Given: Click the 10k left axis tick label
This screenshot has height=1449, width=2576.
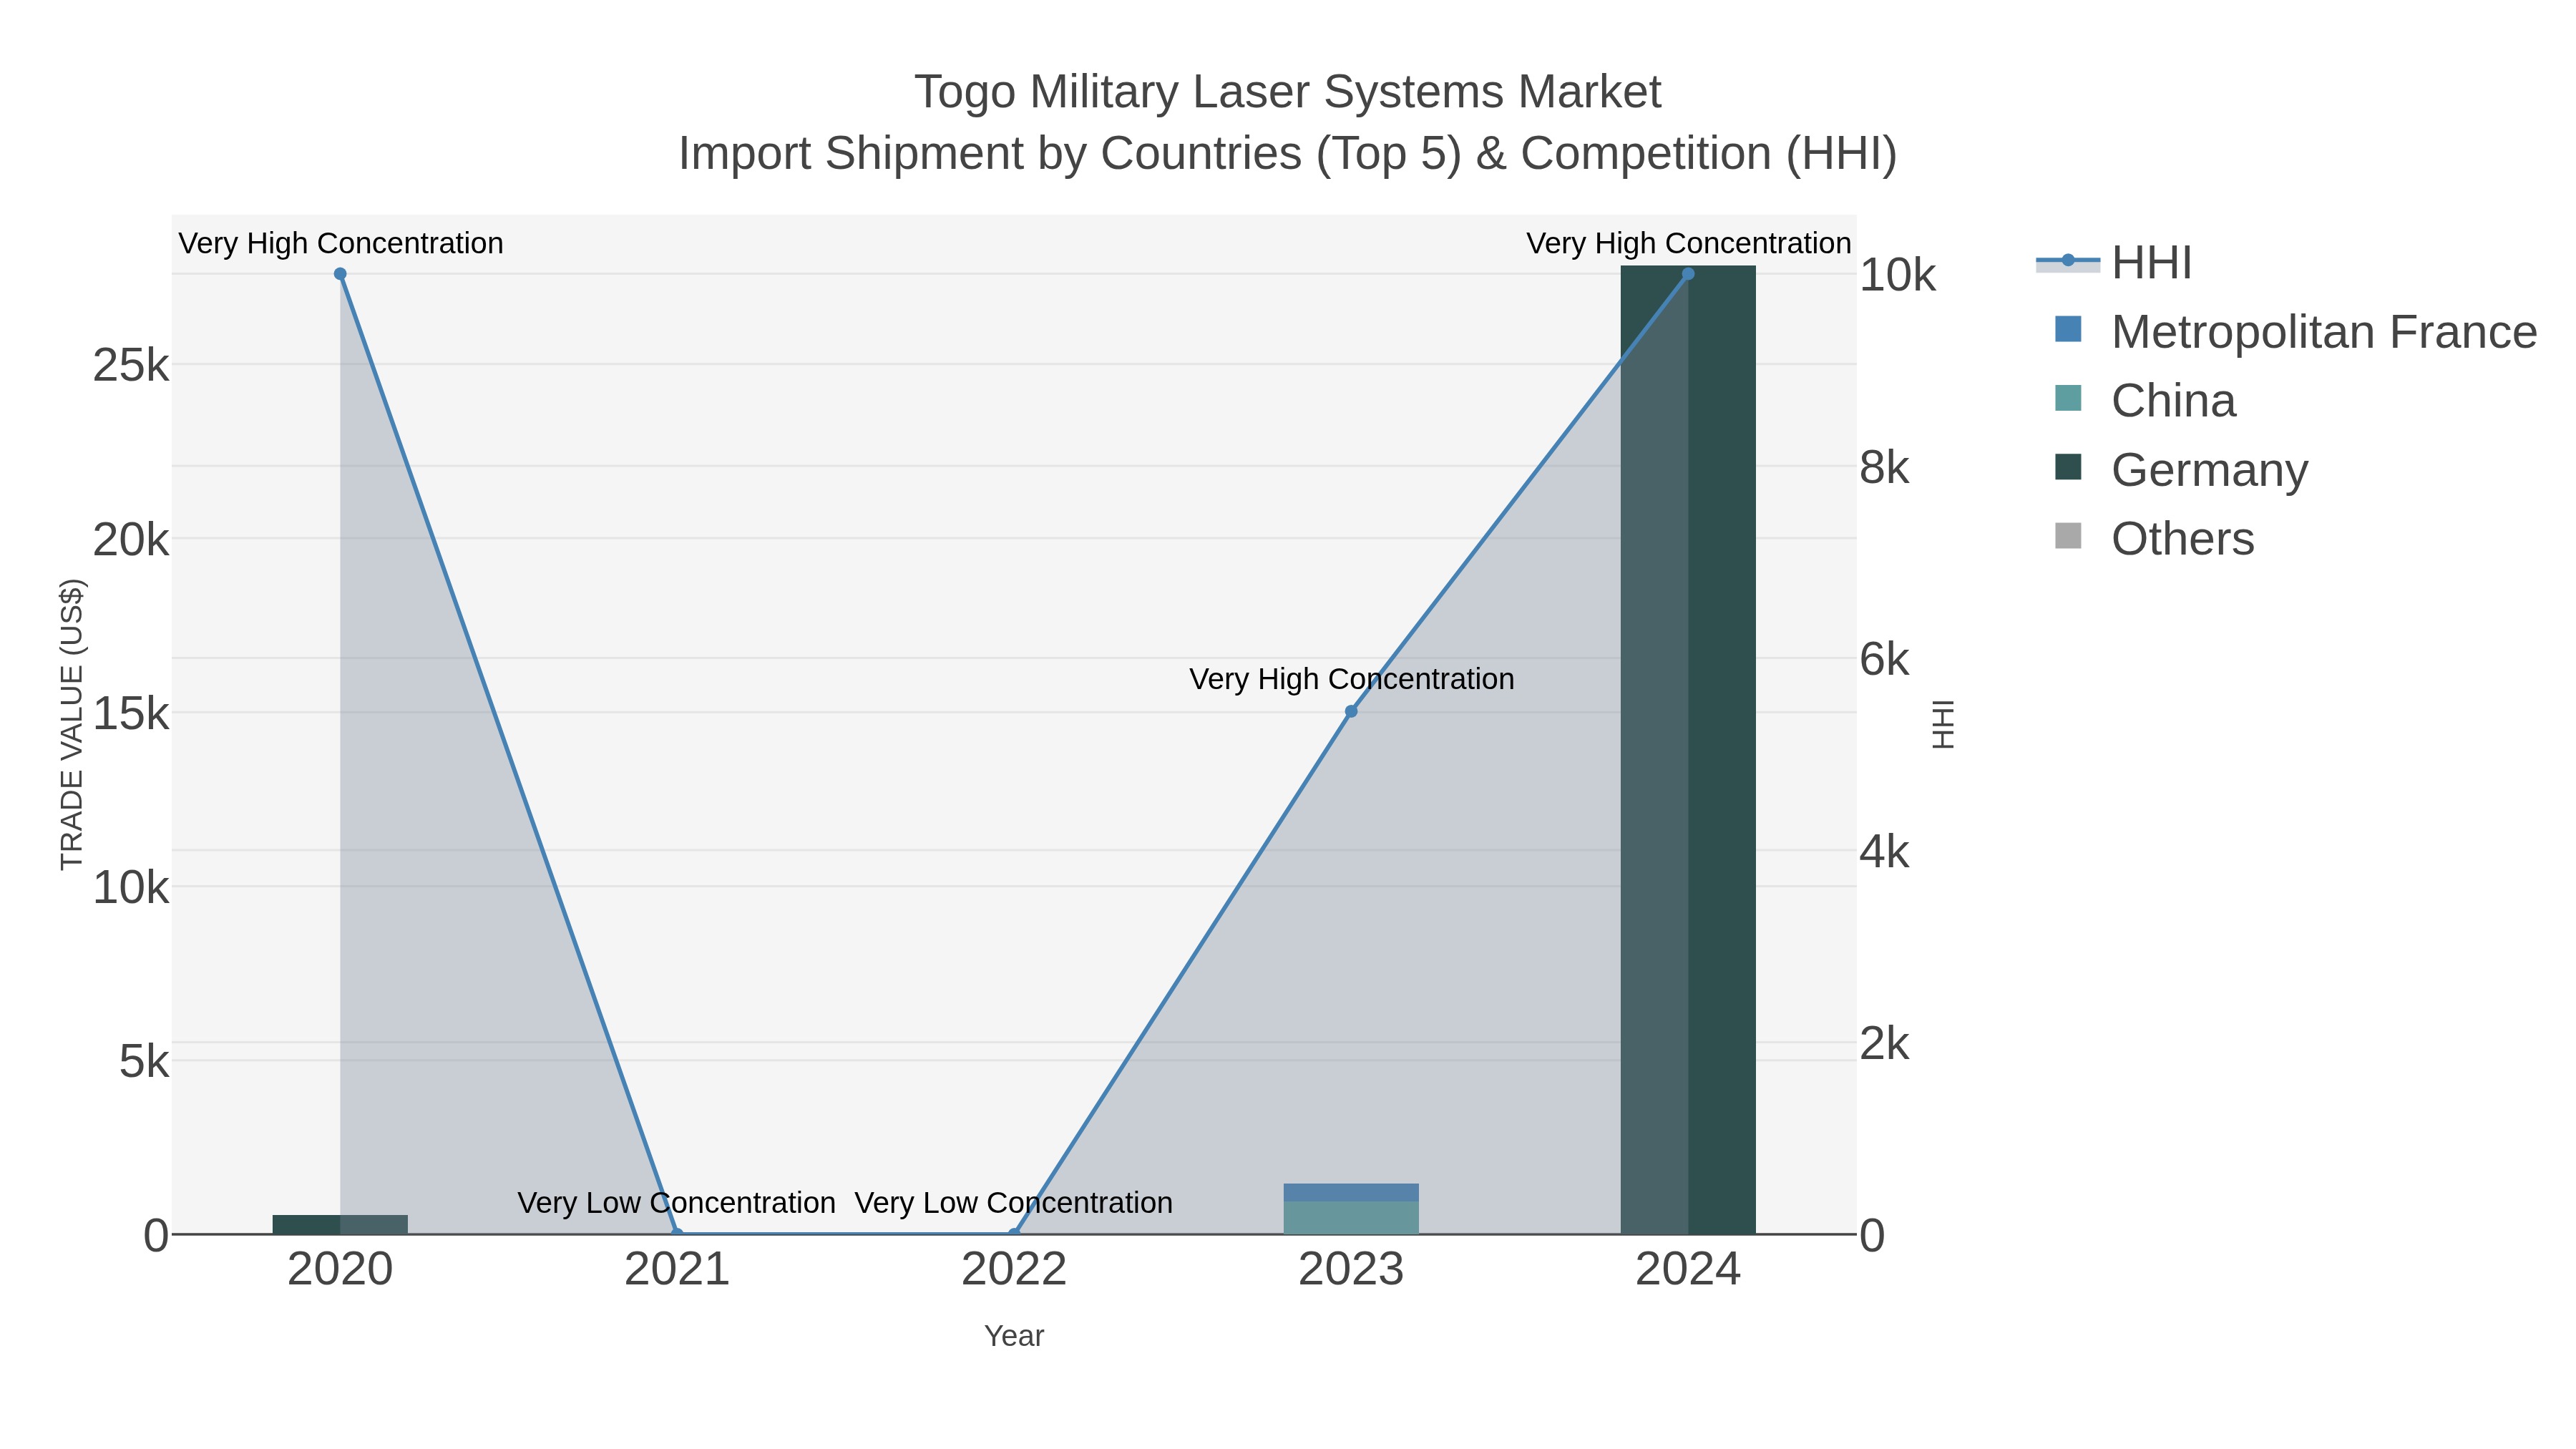Looking at the screenshot, I should [x=131, y=888].
